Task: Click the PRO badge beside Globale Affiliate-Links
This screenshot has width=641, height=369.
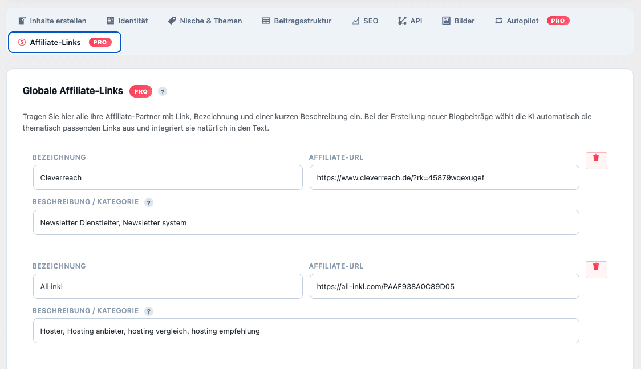Action: pyautogui.click(x=141, y=91)
